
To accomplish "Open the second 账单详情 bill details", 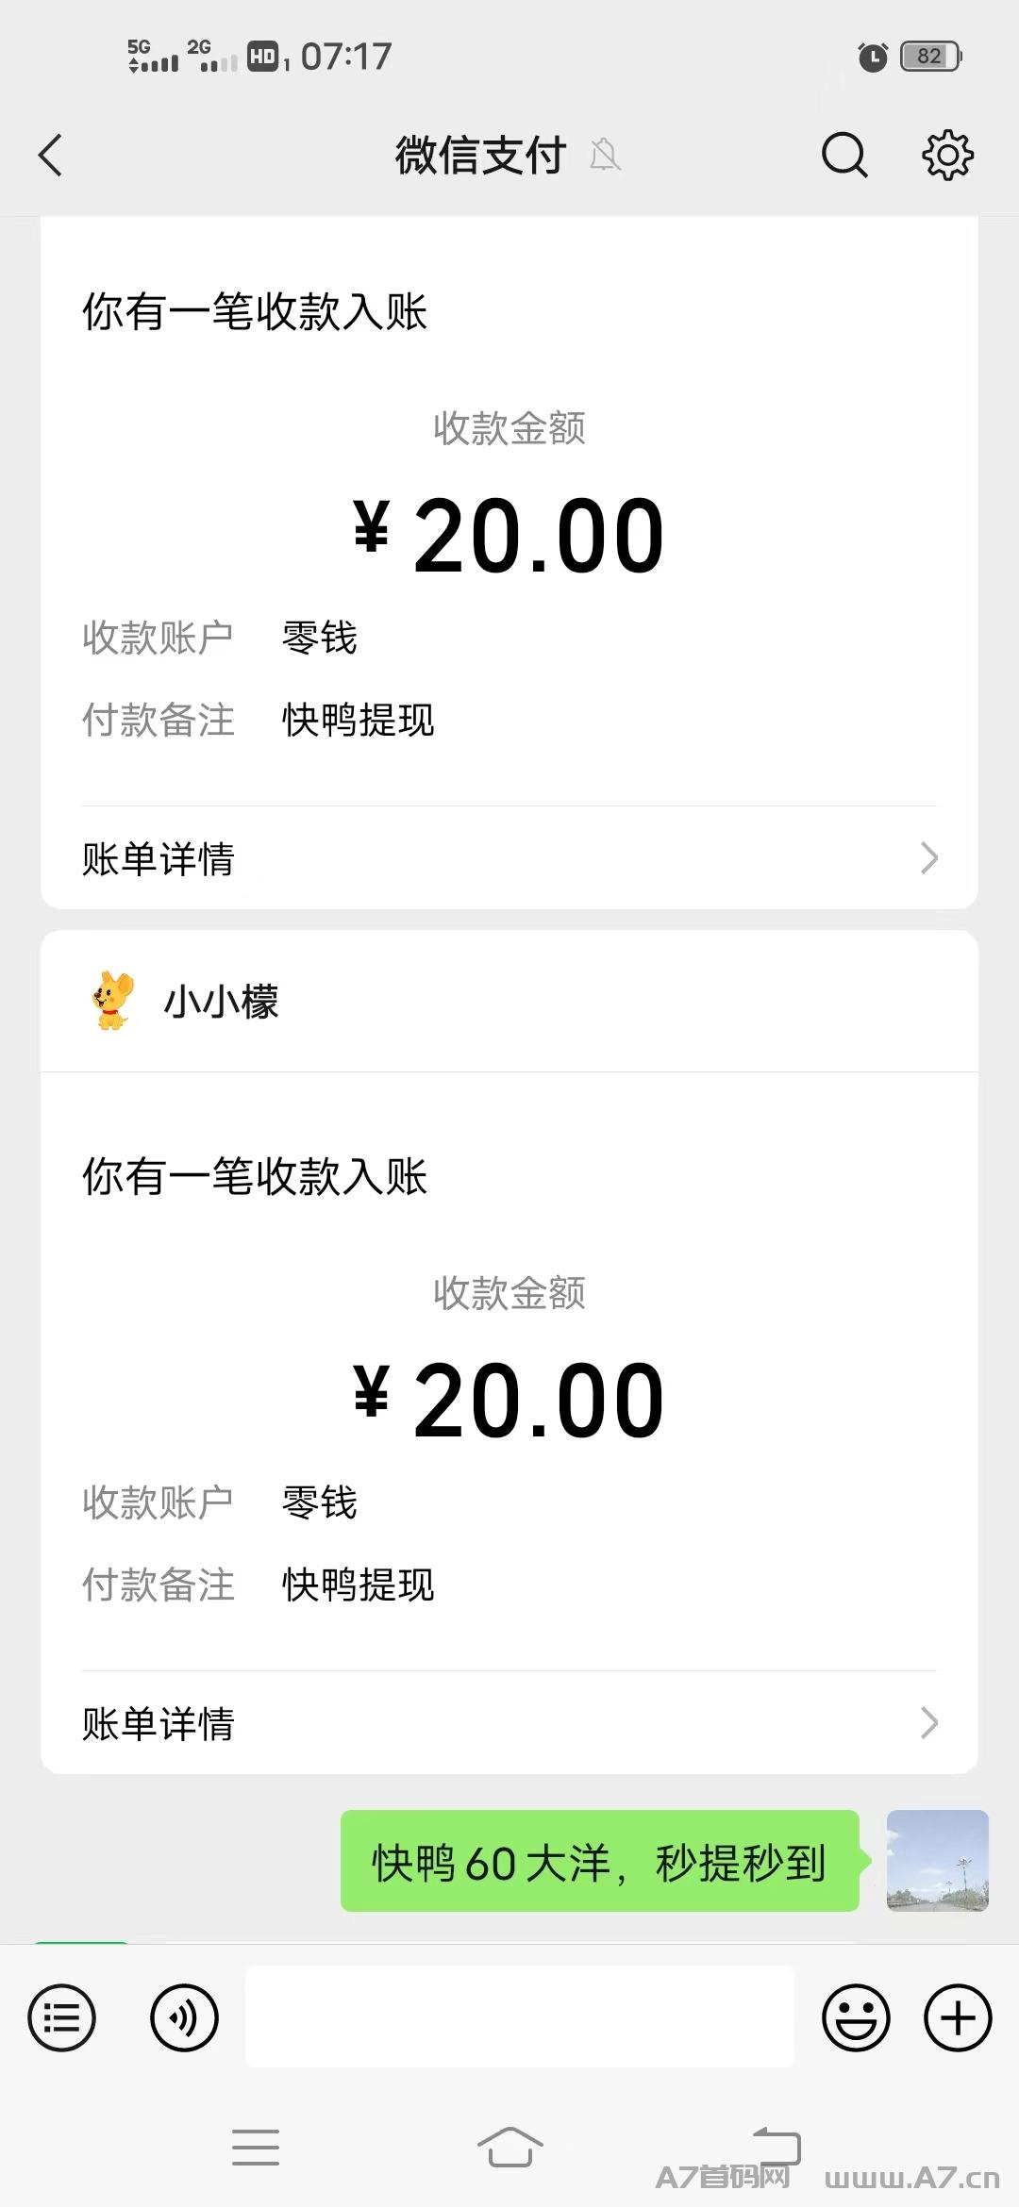I will click(x=159, y=1723).
